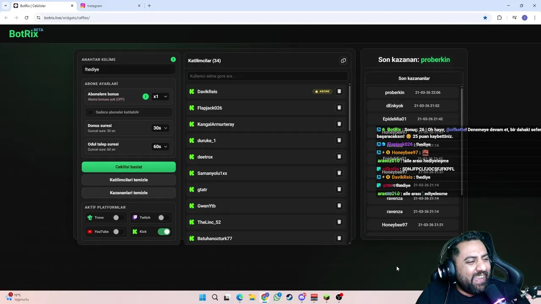Delete Samanyolu1xx entry

339,173
